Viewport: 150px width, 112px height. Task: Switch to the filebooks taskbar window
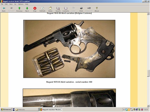pos(26,110)
